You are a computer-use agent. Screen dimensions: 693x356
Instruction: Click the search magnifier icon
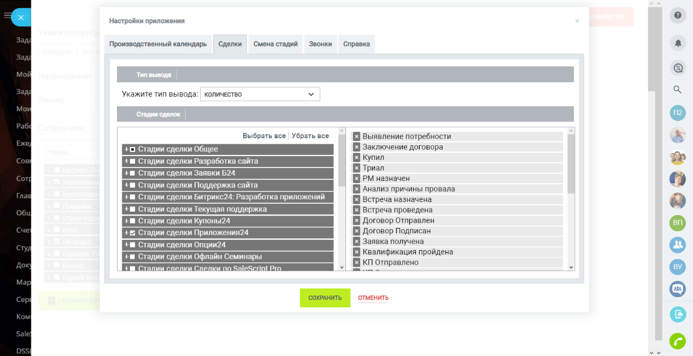click(677, 90)
